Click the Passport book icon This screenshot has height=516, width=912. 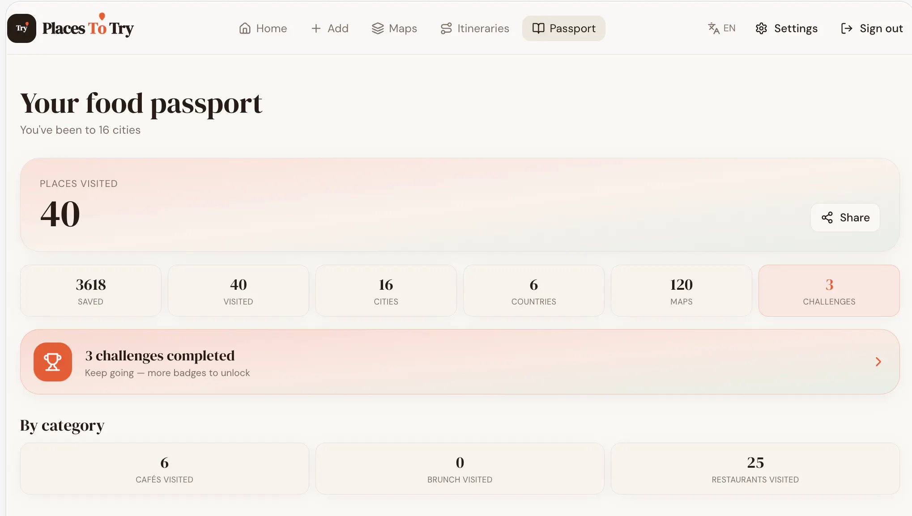tap(538, 28)
